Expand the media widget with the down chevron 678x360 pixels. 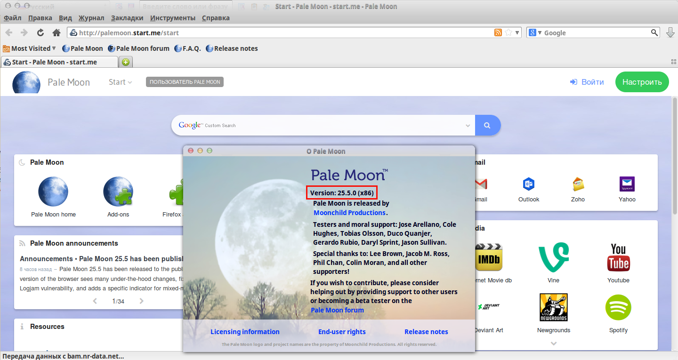[554, 344]
